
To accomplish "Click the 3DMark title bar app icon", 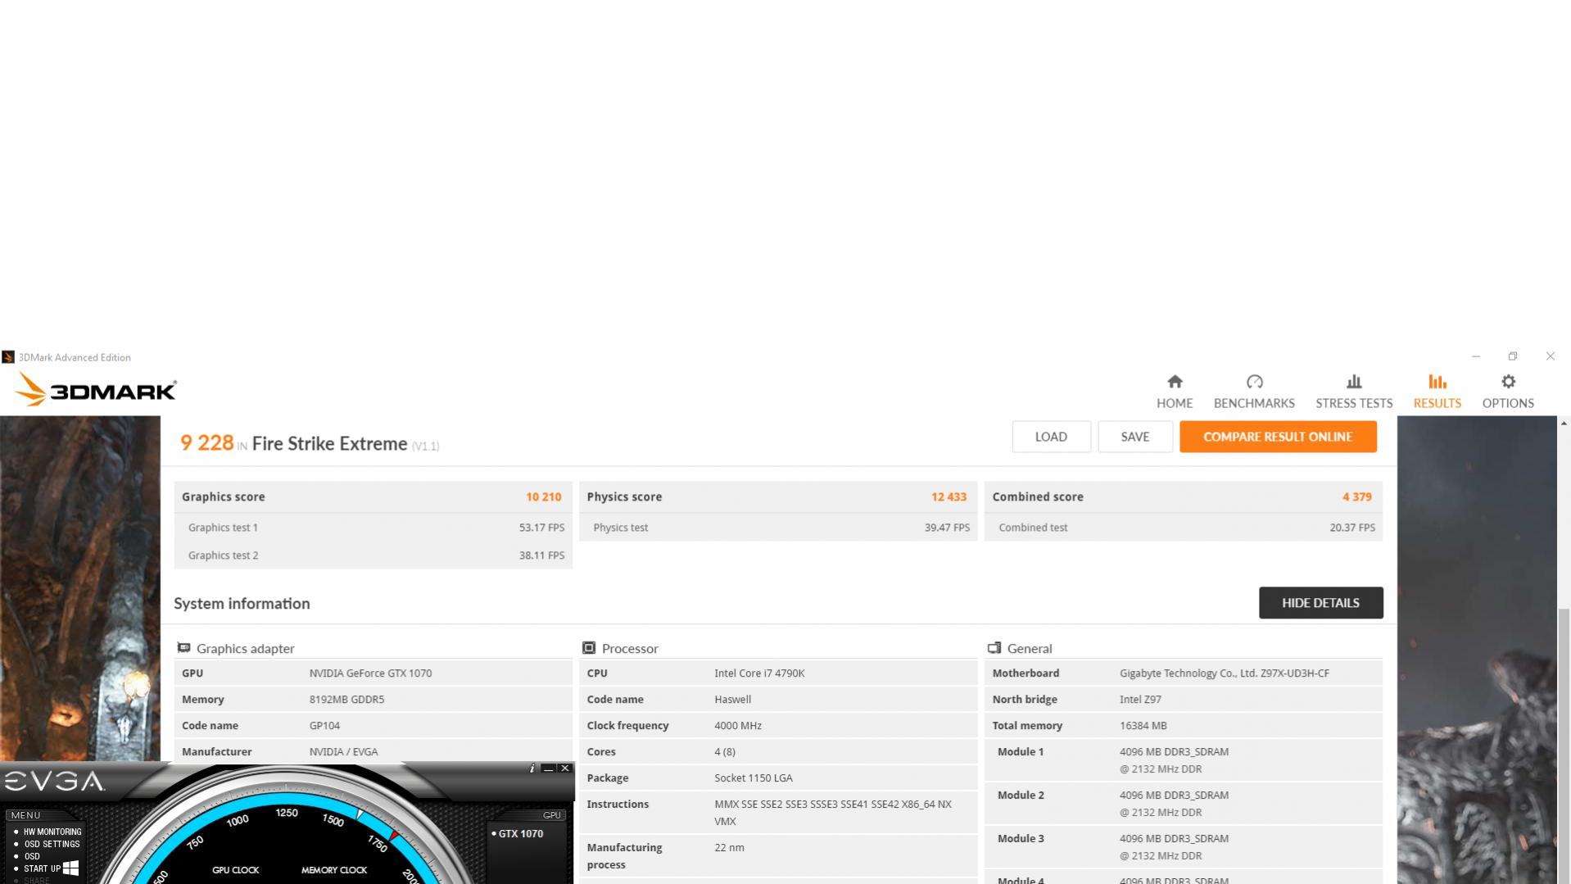I will coord(8,357).
